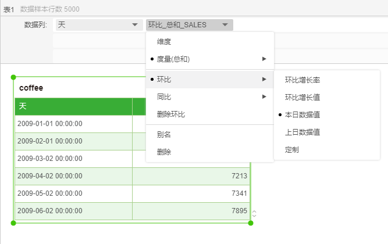Image resolution: width=388 pixels, height=244 pixels.
Task: Select 维度 from the context menu
Action: (x=164, y=42)
